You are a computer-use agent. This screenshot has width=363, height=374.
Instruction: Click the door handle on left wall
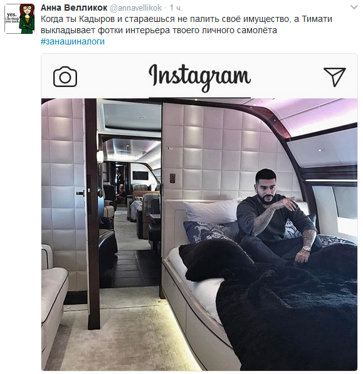coord(81,193)
